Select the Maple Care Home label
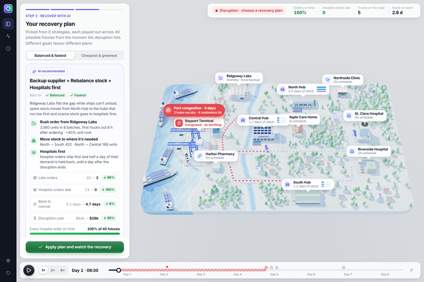The height and width of the screenshot is (282, 424). pyautogui.click(x=304, y=119)
